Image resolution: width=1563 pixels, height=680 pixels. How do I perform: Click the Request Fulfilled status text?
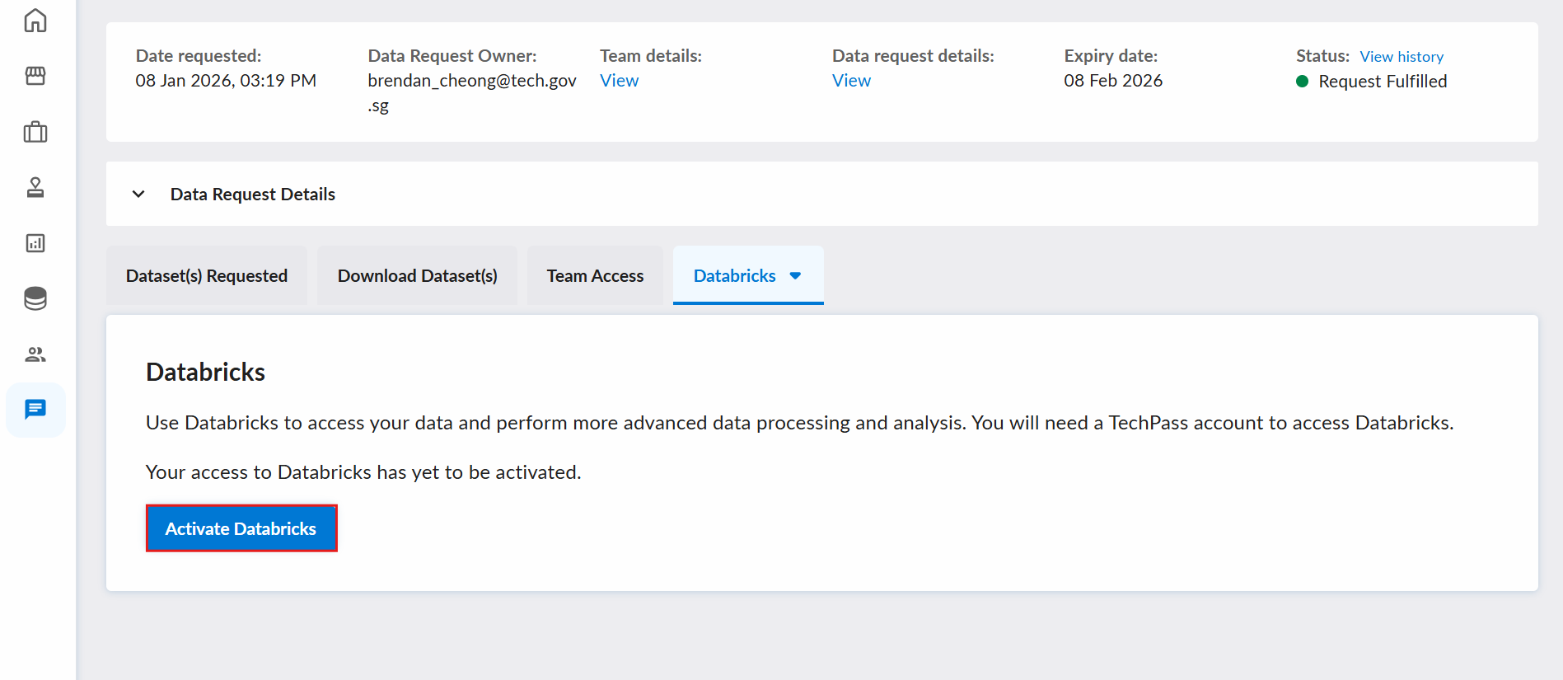point(1383,82)
